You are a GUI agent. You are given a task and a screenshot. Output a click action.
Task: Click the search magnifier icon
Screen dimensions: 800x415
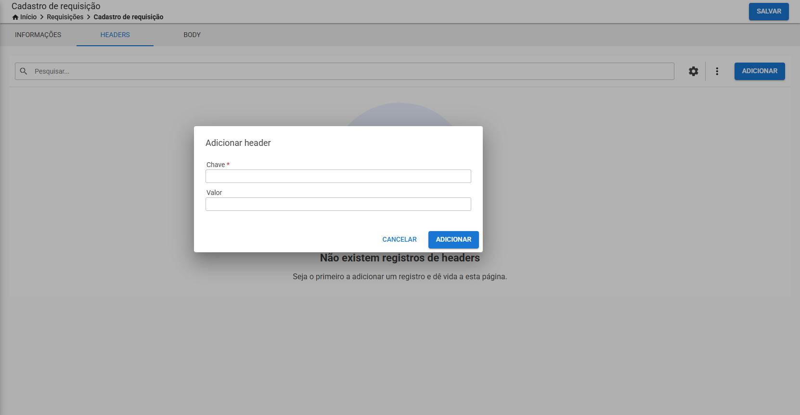tap(23, 71)
